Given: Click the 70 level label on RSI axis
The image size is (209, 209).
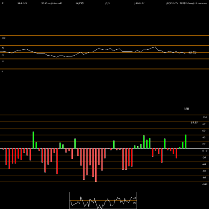Looking at the screenshot, I should coord(3,48).
